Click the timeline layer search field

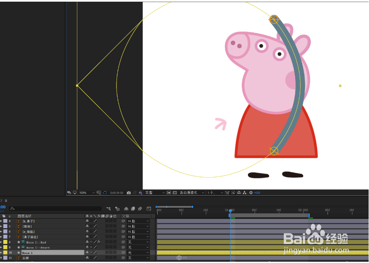(56, 209)
